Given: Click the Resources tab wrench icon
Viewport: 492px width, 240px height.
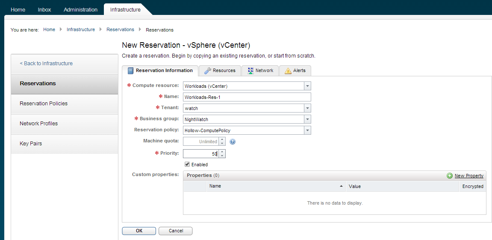Looking at the screenshot, I should tap(207, 71).
